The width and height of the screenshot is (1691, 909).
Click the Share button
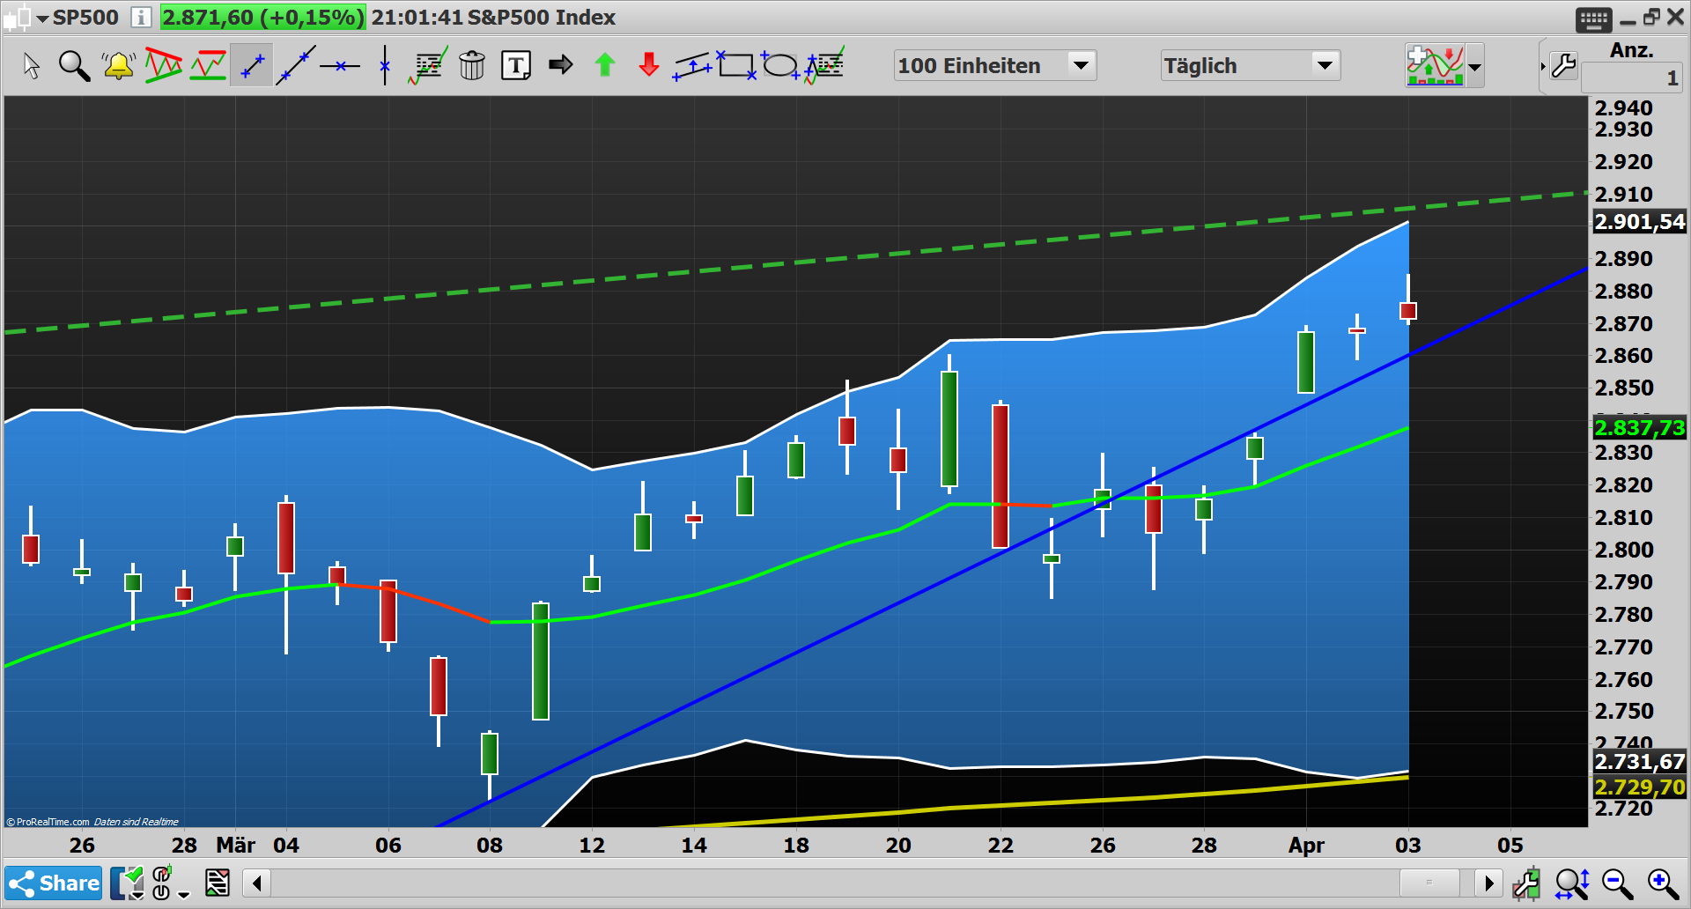point(54,883)
